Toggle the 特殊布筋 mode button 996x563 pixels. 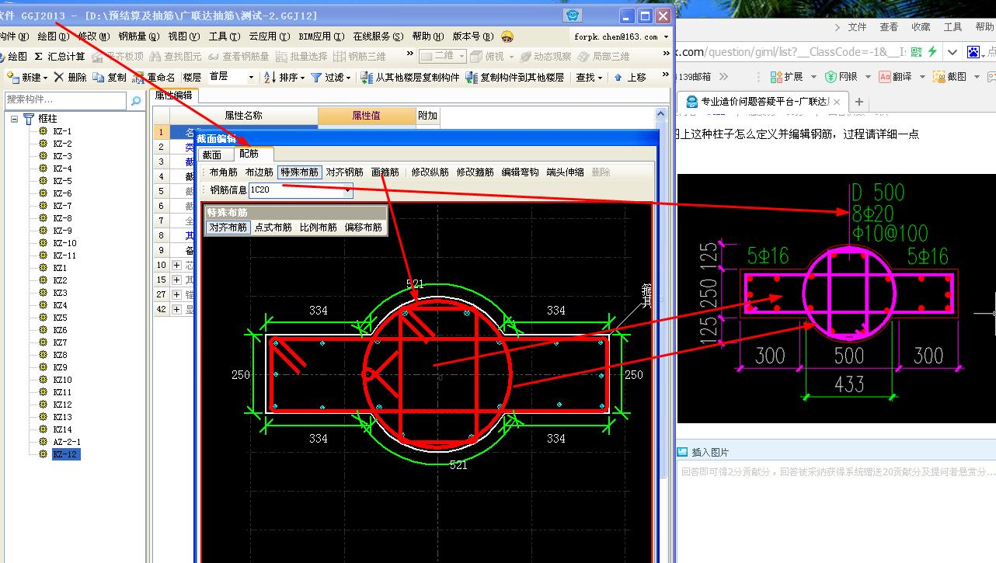pyautogui.click(x=299, y=172)
